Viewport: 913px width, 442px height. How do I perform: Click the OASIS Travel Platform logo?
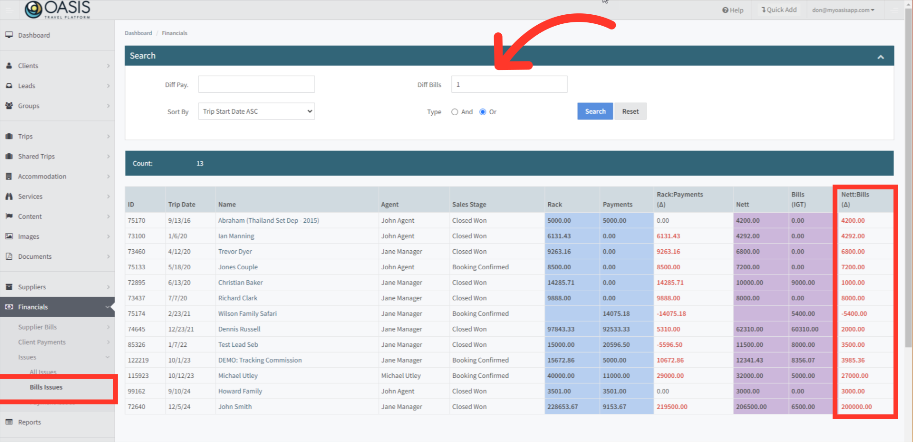(x=58, y=10)
